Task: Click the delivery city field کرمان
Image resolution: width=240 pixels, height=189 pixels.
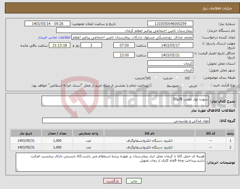Action: click(170, 70)
